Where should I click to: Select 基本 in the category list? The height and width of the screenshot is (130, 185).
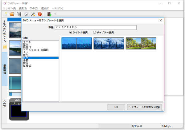41,45
